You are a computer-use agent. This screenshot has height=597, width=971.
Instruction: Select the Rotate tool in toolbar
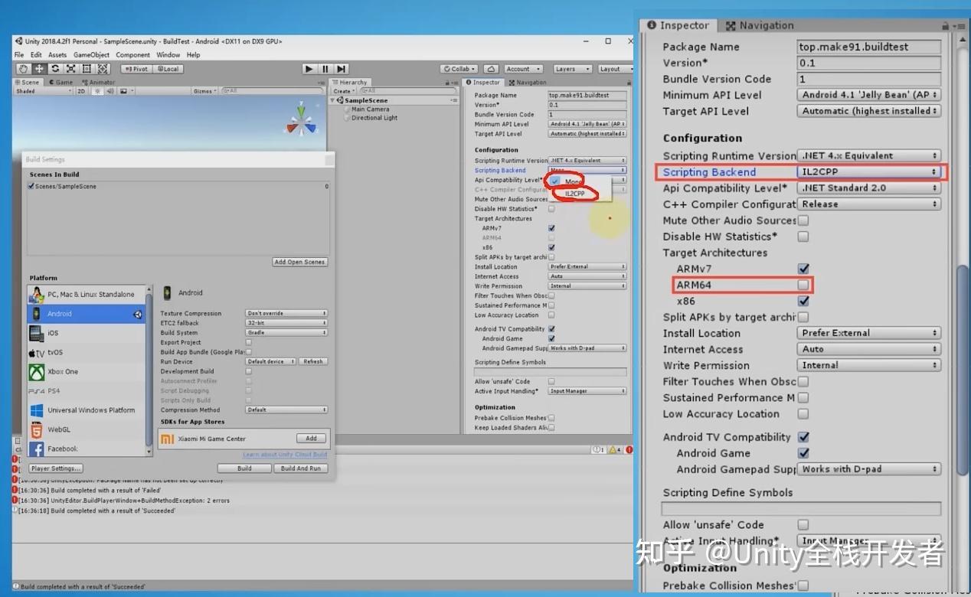pyautogui.click(x=54, y=69)
